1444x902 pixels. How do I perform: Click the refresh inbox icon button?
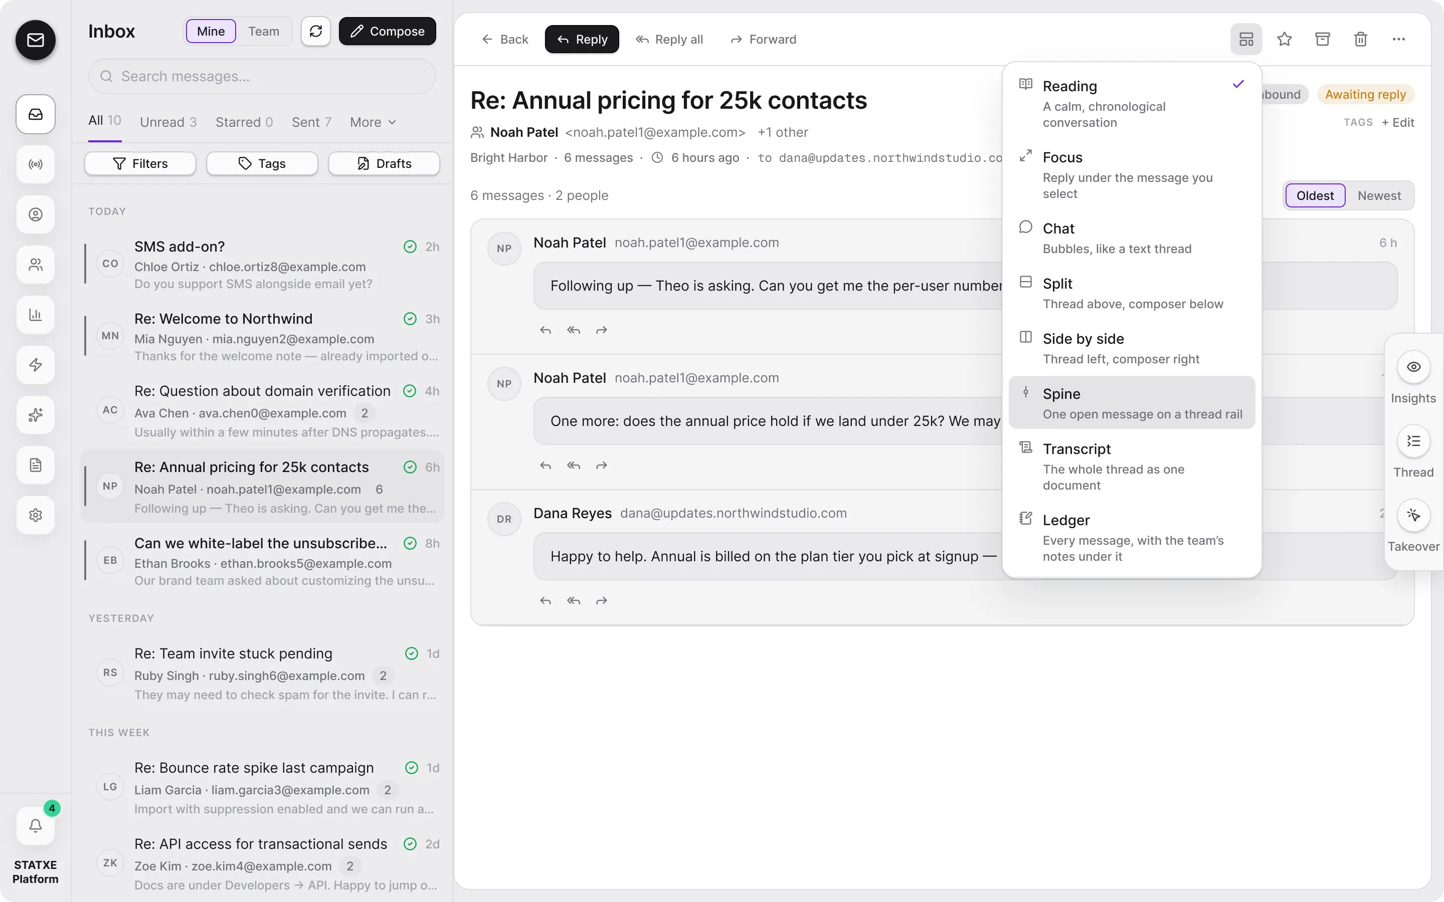tap(316, 31)
